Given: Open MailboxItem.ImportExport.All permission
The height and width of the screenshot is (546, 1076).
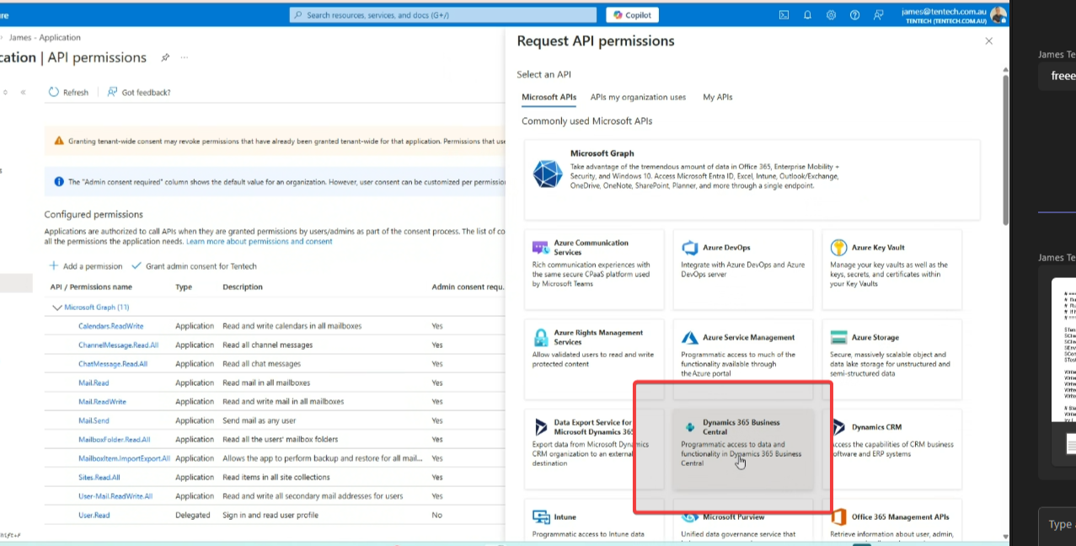Looking at the screenshot, I should (x=124, y=458).
